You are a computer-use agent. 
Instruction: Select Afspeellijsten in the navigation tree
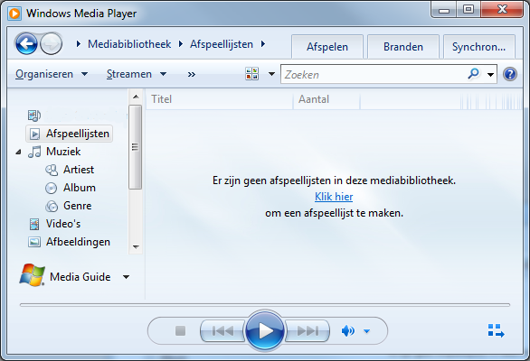(x=70, y=134)
